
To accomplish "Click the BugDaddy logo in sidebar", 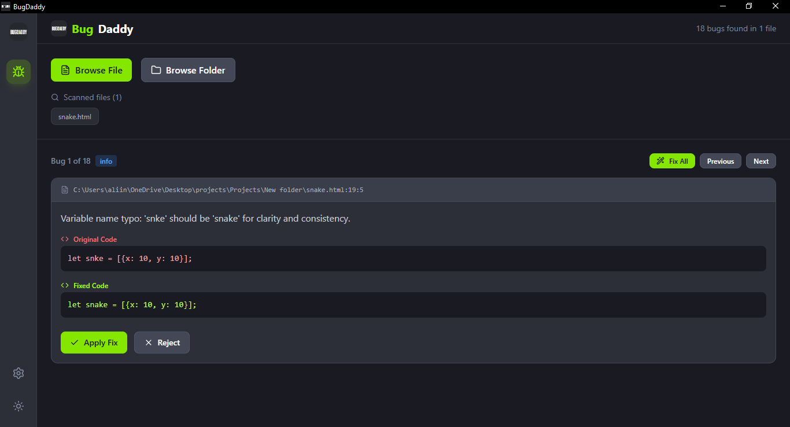I will pos(19,32).
